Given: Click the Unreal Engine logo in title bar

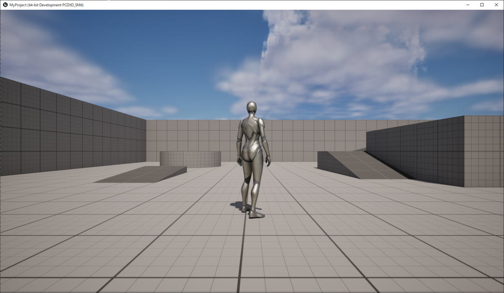Looking at the screenshot, I should 5,5.
